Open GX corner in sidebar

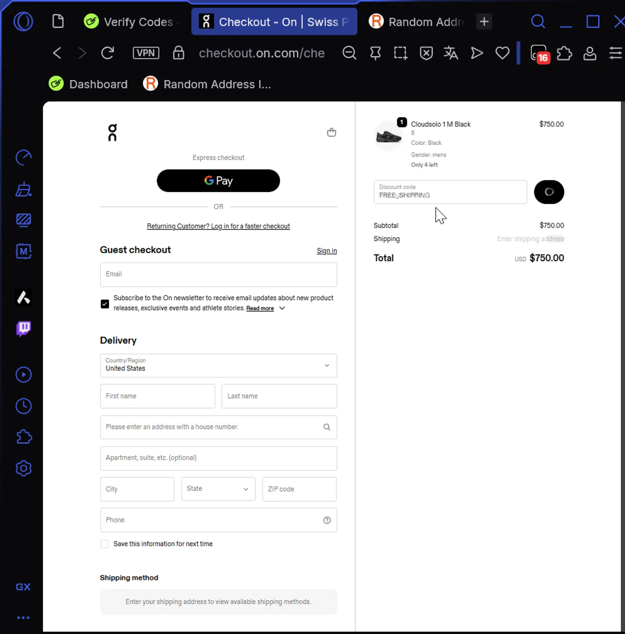pos(23,587)
